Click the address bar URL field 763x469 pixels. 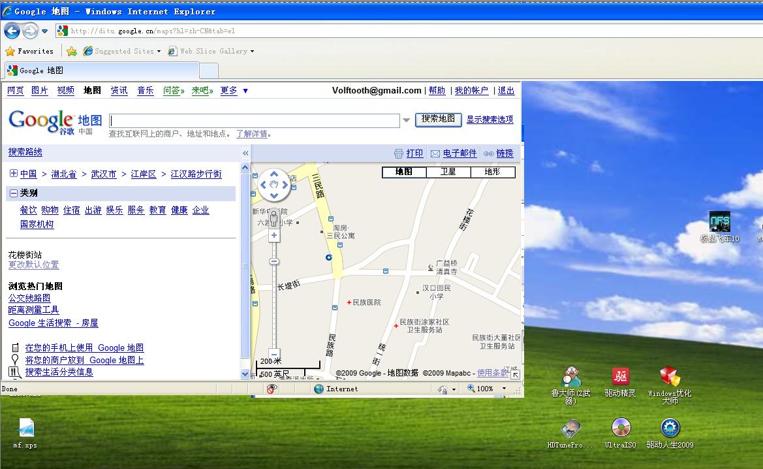tap(409, 31)
